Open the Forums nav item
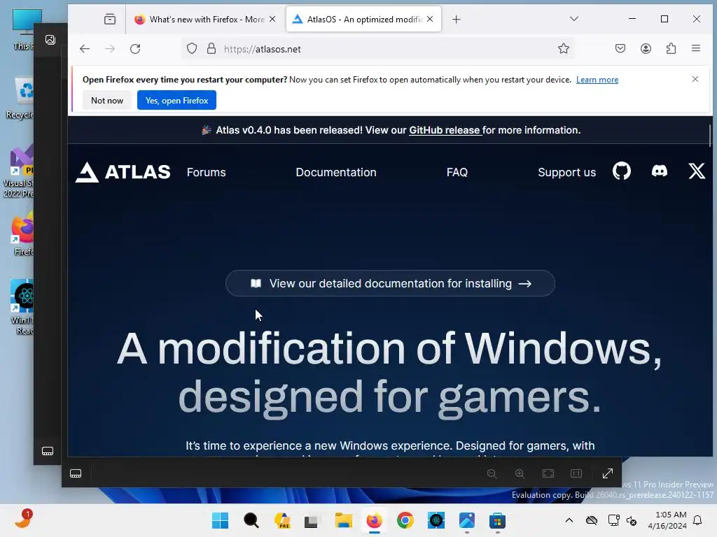This screenshot has width=717, height=537. point(207,173)
